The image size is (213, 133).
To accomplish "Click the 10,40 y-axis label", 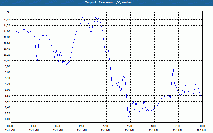I will (x=7, y=49).
